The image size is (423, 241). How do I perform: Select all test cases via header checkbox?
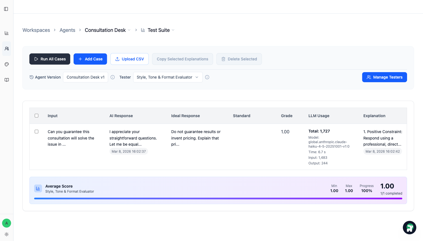(36, 115)
